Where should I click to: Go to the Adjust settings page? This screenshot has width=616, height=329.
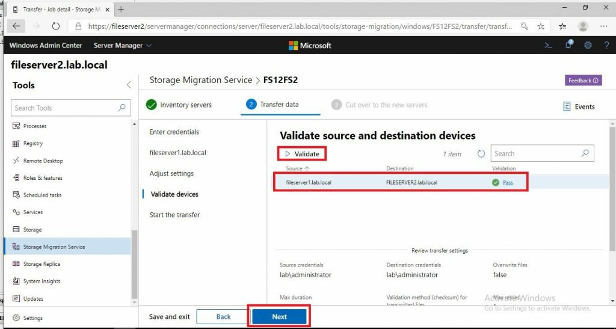coord(171,173)
